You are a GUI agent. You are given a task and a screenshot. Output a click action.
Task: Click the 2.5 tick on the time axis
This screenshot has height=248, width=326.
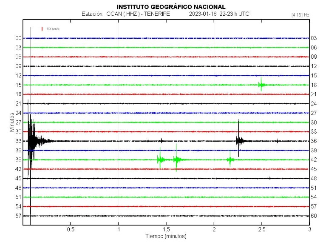pyautogui.click(x=262, y=230)
